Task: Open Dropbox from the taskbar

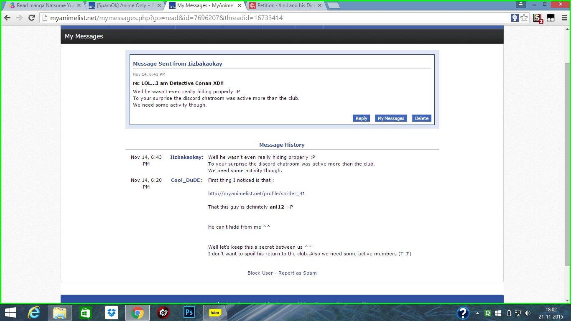Action: coord(112,312)
